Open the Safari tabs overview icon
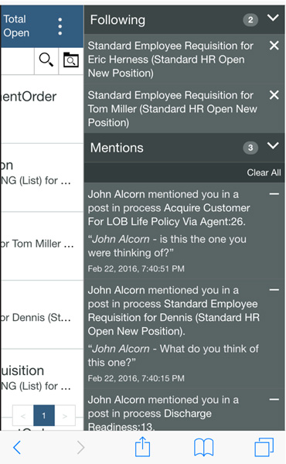The image size is (286, 464). [x=264, y=447]
